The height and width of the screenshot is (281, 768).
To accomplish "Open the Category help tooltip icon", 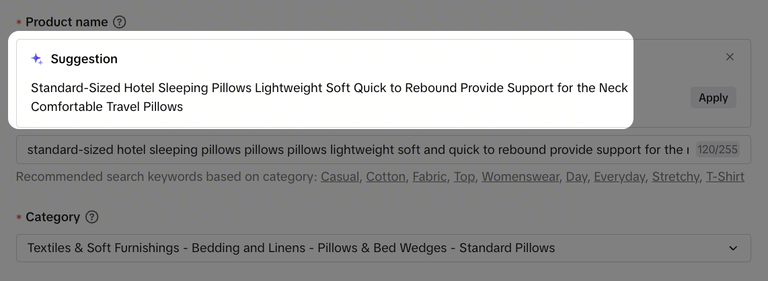I will point(93,217).
